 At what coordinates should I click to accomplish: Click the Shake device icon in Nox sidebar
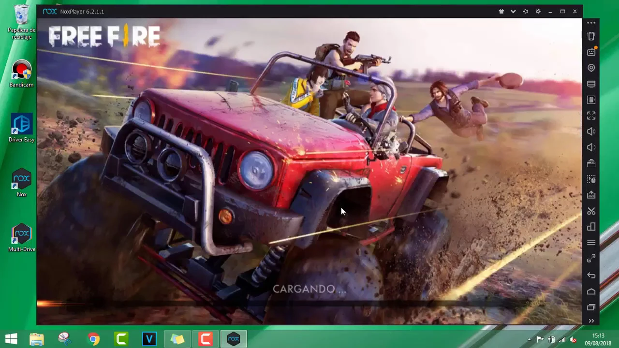point(591,36)
